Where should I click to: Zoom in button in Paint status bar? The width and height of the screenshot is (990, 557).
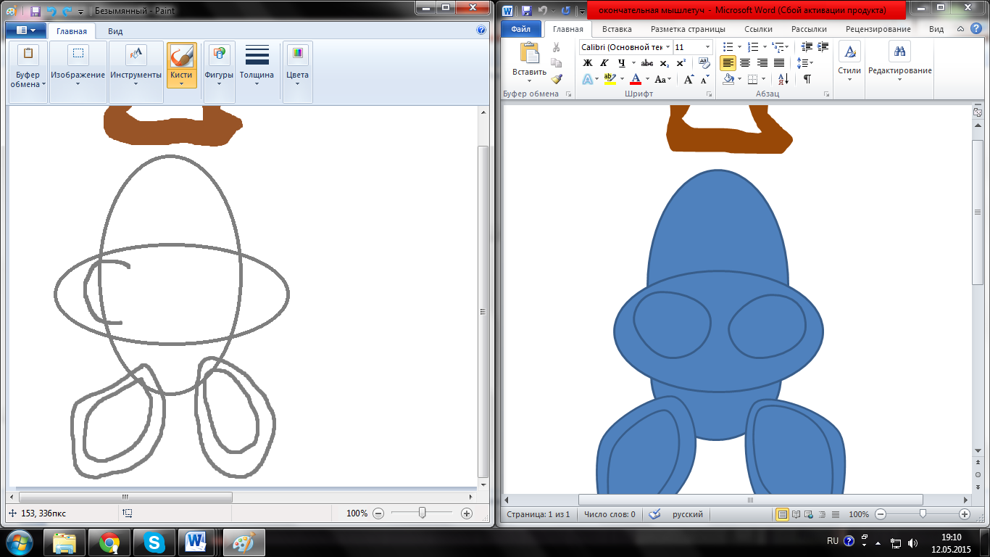467,513
